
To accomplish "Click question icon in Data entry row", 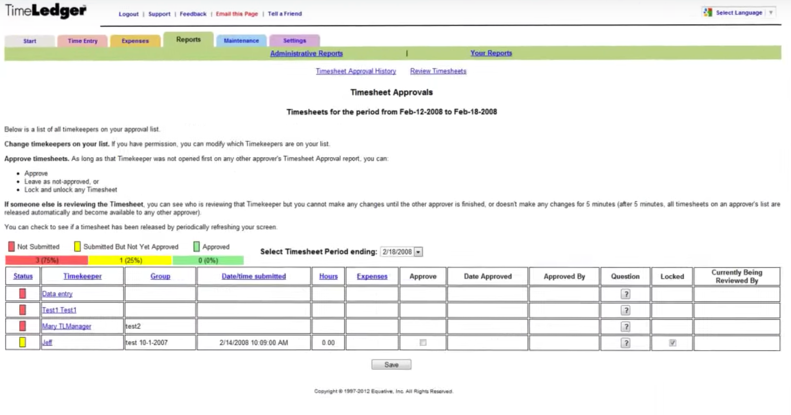I will click(x=625, y=294).
